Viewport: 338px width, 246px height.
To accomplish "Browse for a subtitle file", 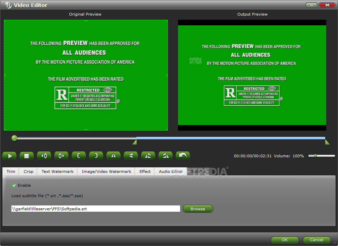I will pyautogui.click(x=198, y=209).
